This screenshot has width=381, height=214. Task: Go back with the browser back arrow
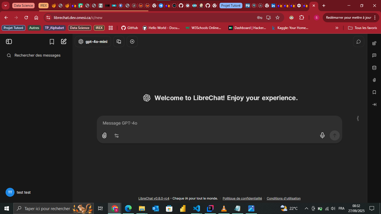click(x=6, y=18)
